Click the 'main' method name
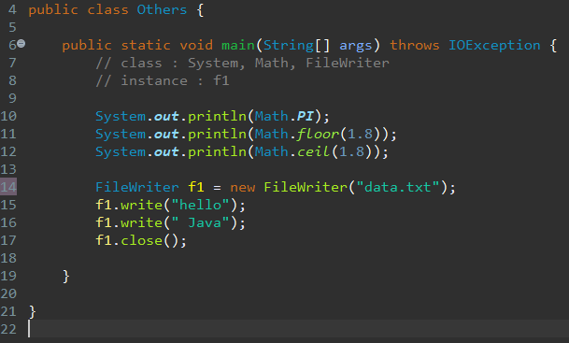 238,45
